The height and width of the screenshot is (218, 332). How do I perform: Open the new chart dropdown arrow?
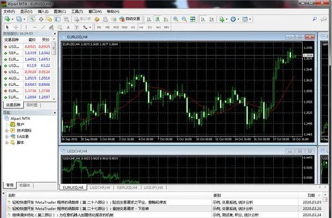coord(13,19)
